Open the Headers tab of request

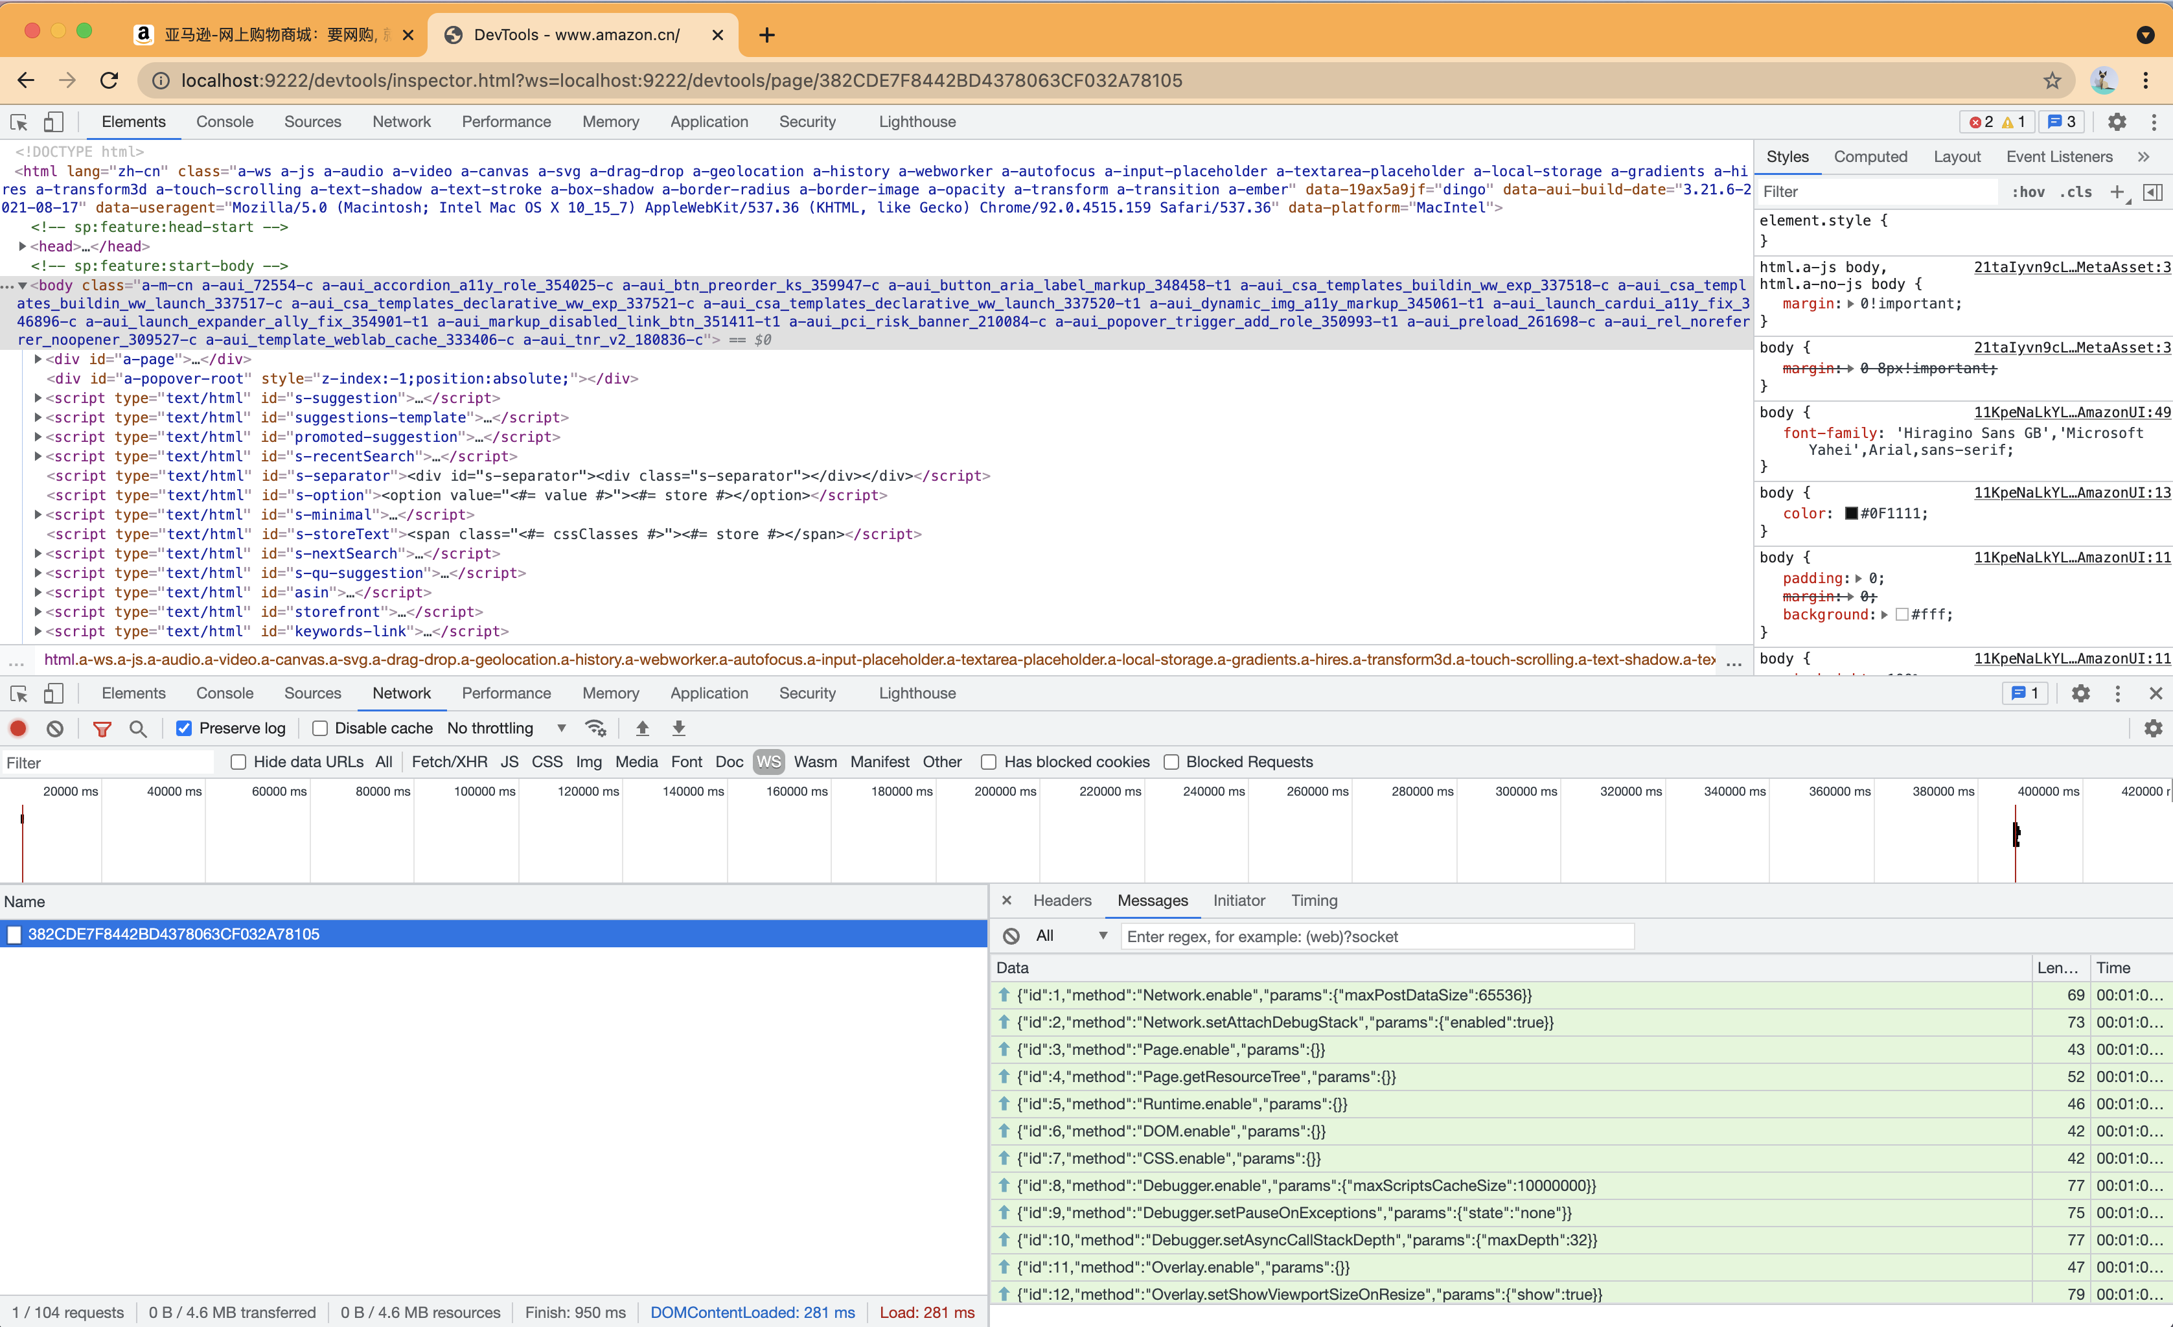coord(1062,900)
